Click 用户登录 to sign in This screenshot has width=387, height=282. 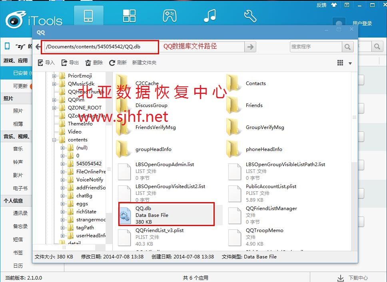pyautogui.click(x=362, y=24)
